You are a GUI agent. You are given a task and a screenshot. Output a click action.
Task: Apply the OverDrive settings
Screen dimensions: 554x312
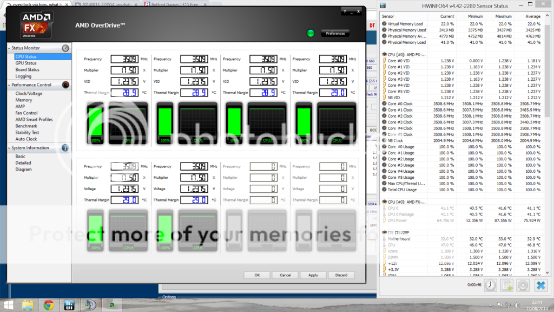[x=313, y=275]
